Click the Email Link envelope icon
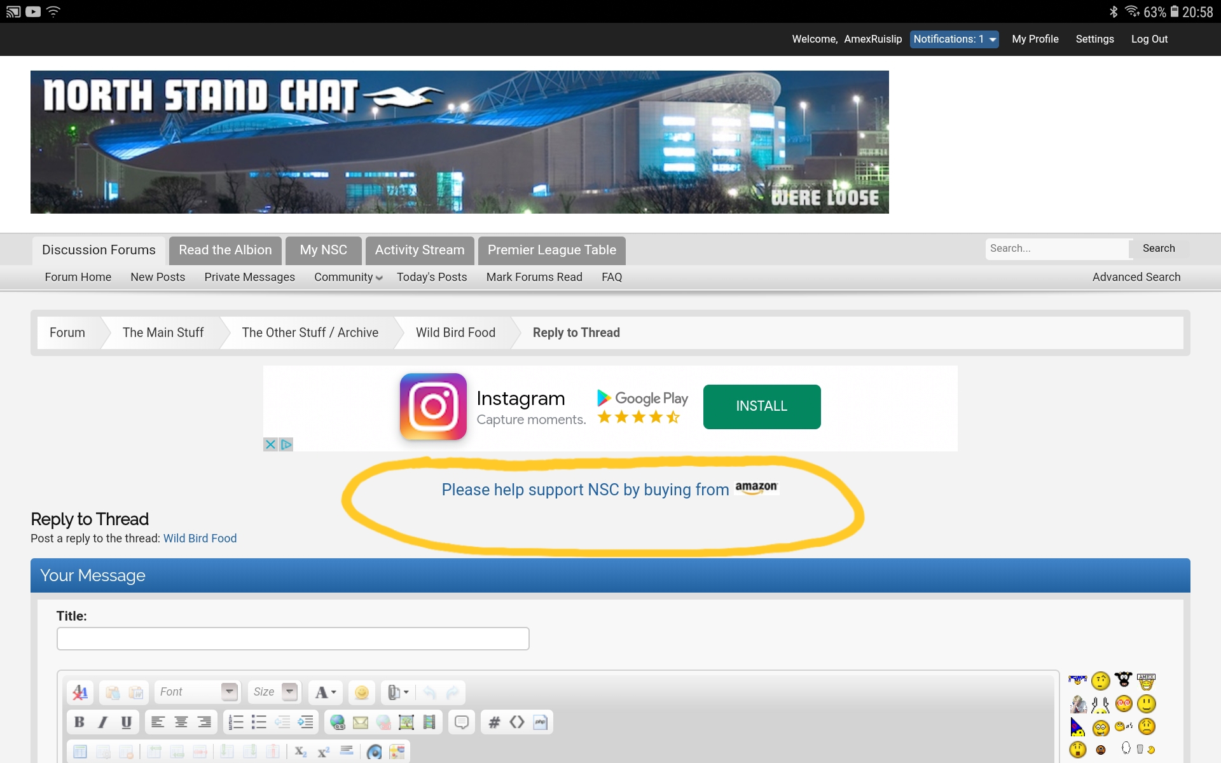 tap(361, 722)
